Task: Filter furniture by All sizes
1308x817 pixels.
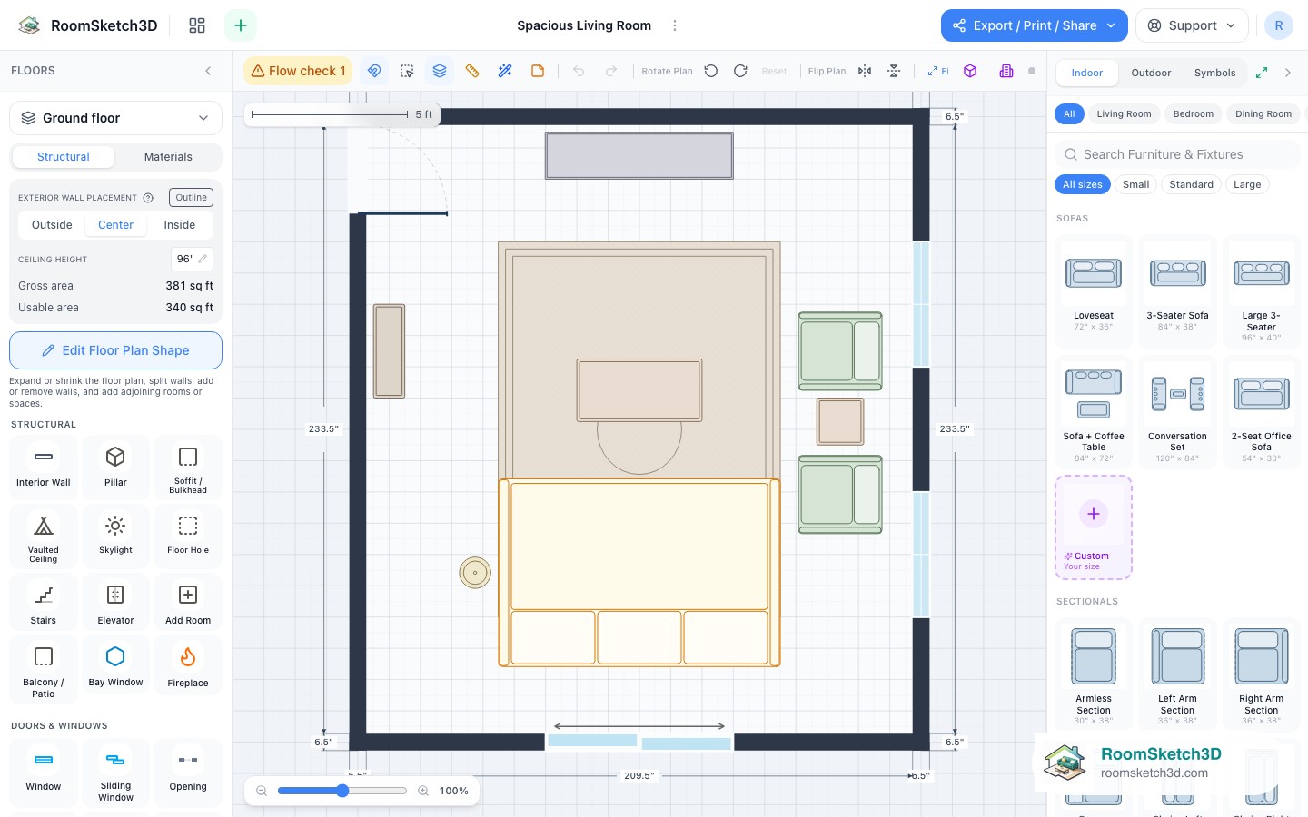Action: [x=1083, y=184]
